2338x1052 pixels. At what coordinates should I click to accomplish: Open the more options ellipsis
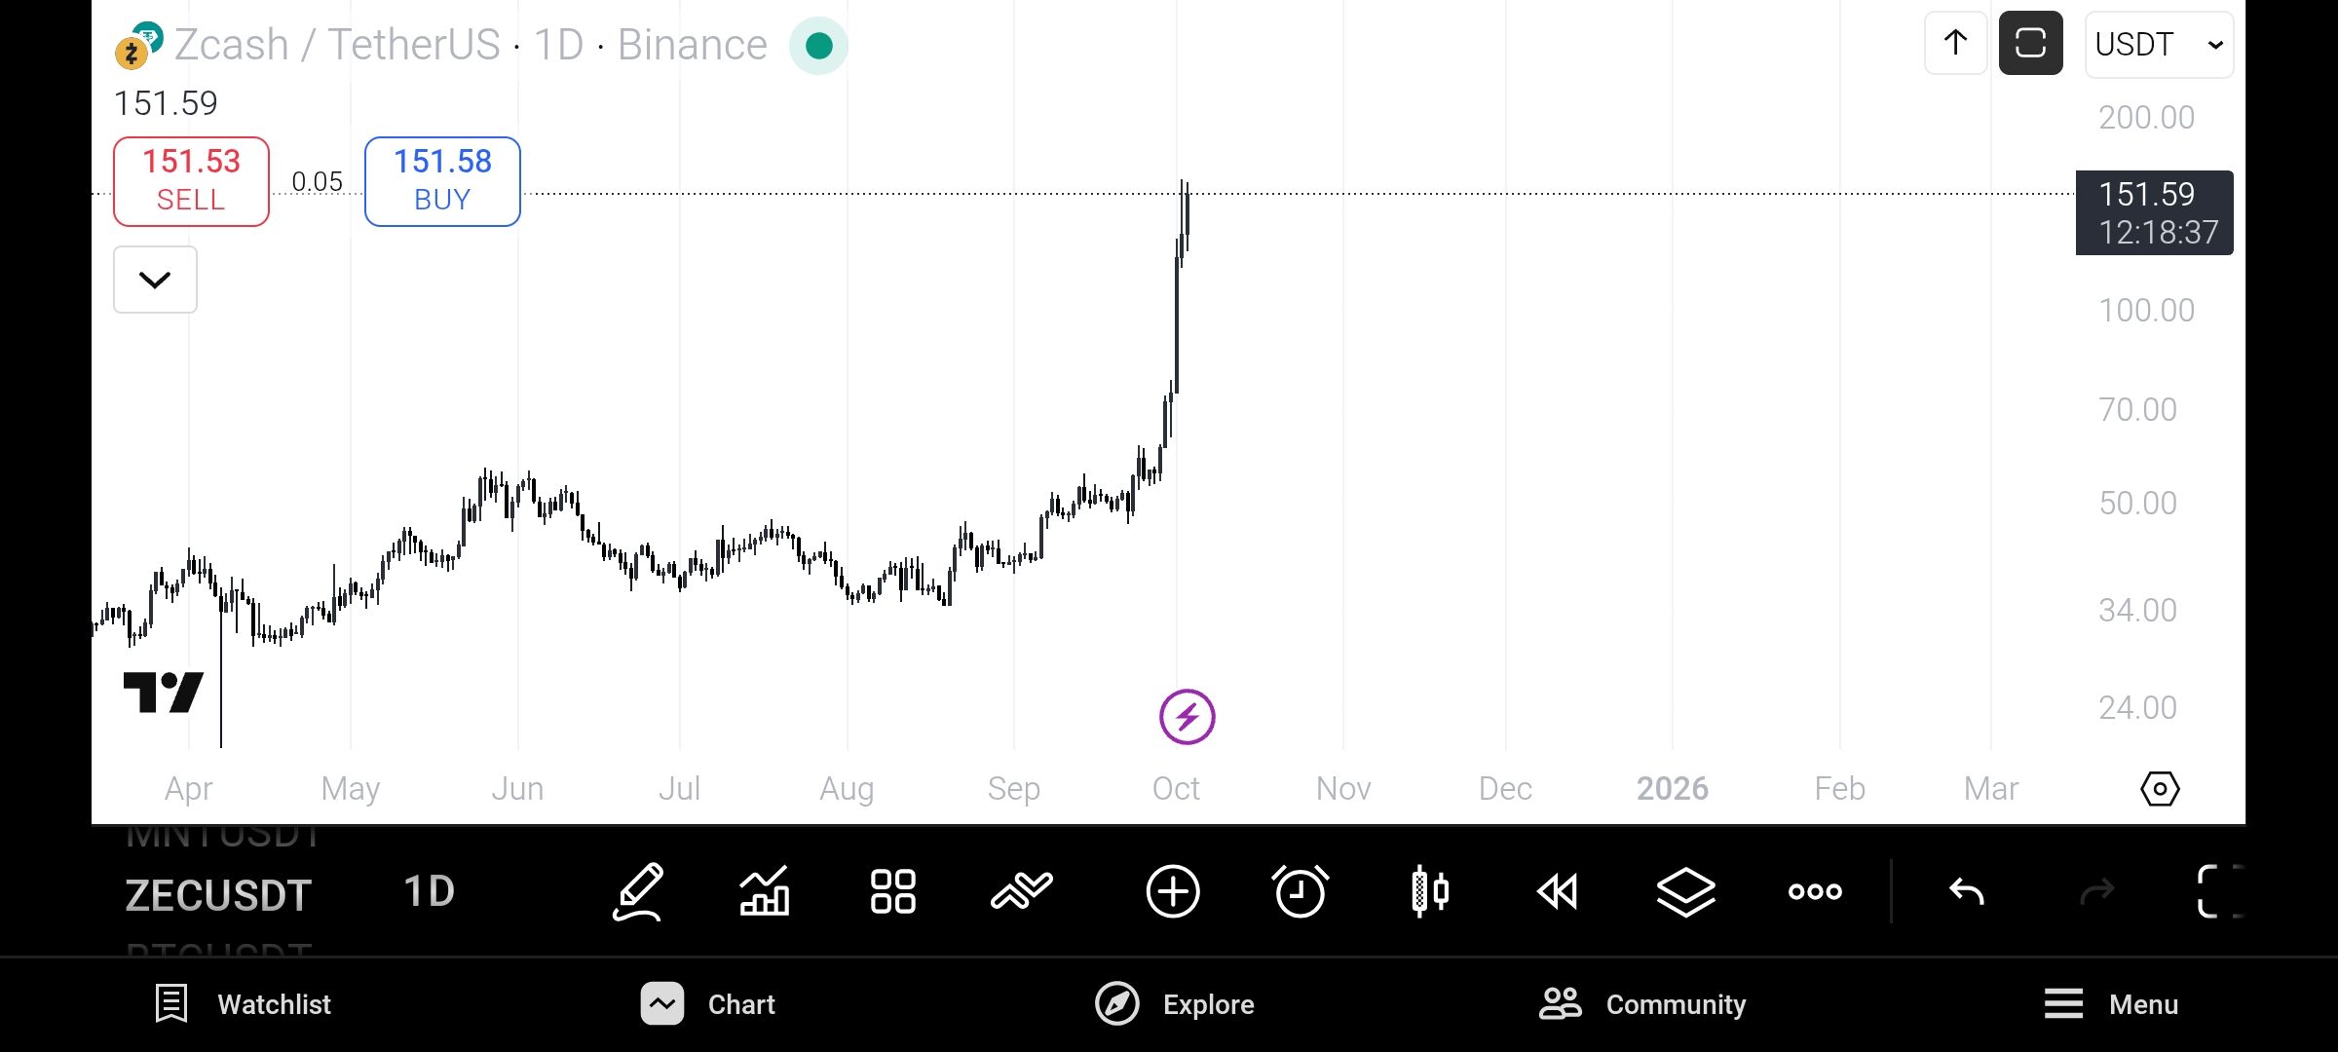pyautogui.click(x=1815, y=891)
